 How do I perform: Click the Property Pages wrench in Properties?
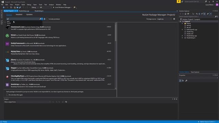point(186,81)
